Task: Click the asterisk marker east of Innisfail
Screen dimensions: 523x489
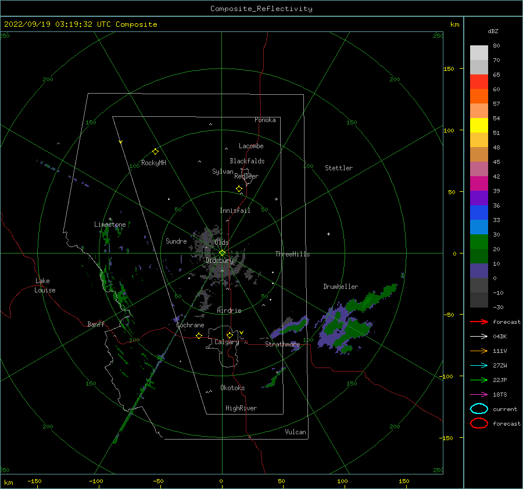Action: (276, 199)
